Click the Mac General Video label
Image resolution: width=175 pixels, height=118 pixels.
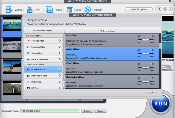click(x=39, y=76)
